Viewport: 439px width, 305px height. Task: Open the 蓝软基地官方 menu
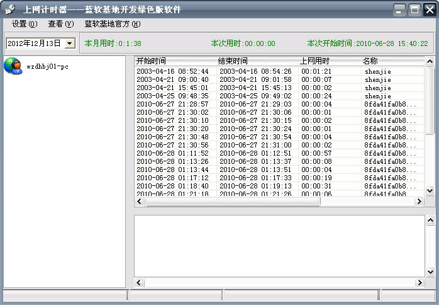[113, 24]
